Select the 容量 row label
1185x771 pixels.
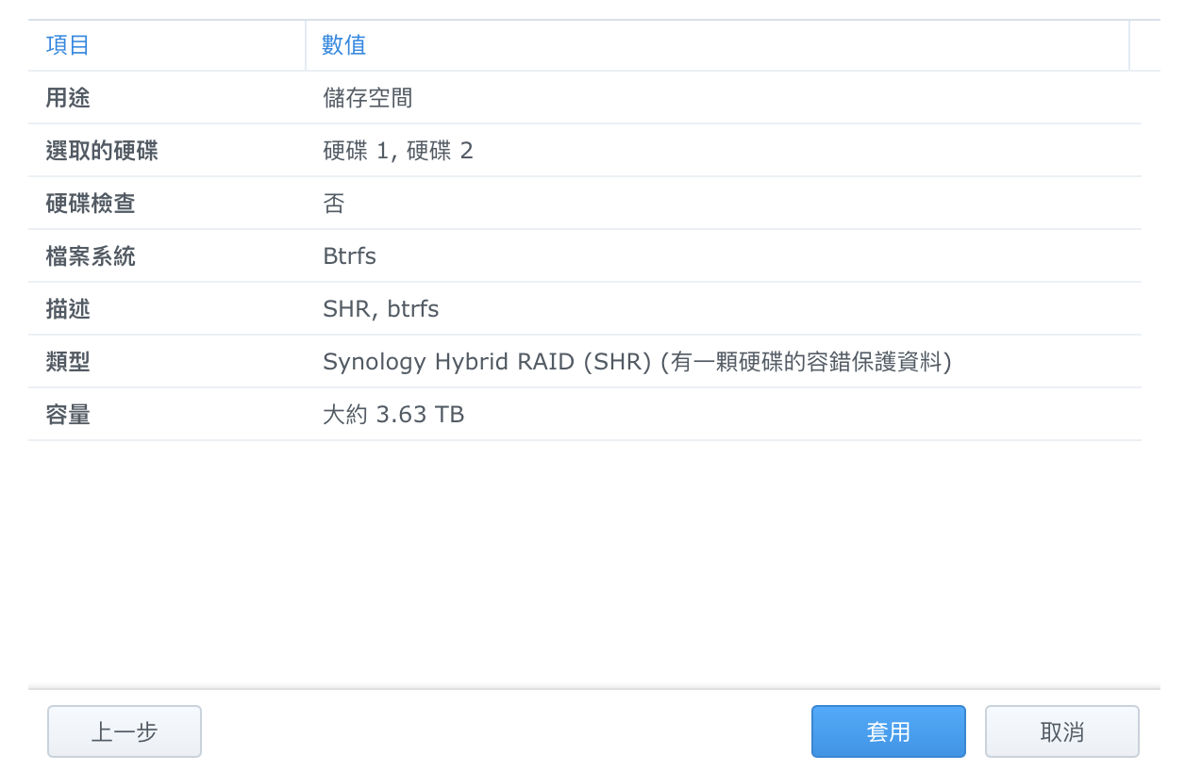coord(68,415)
